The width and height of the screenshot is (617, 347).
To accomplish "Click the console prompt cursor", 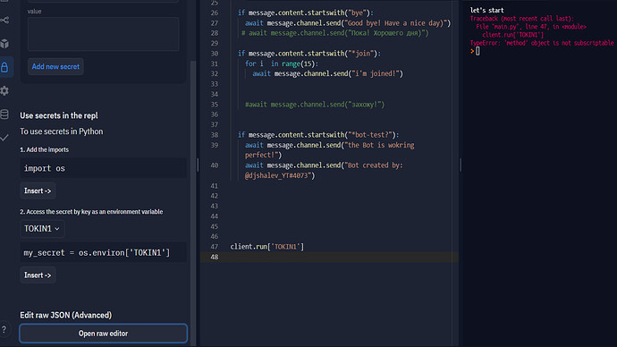I will pos(478,51).
